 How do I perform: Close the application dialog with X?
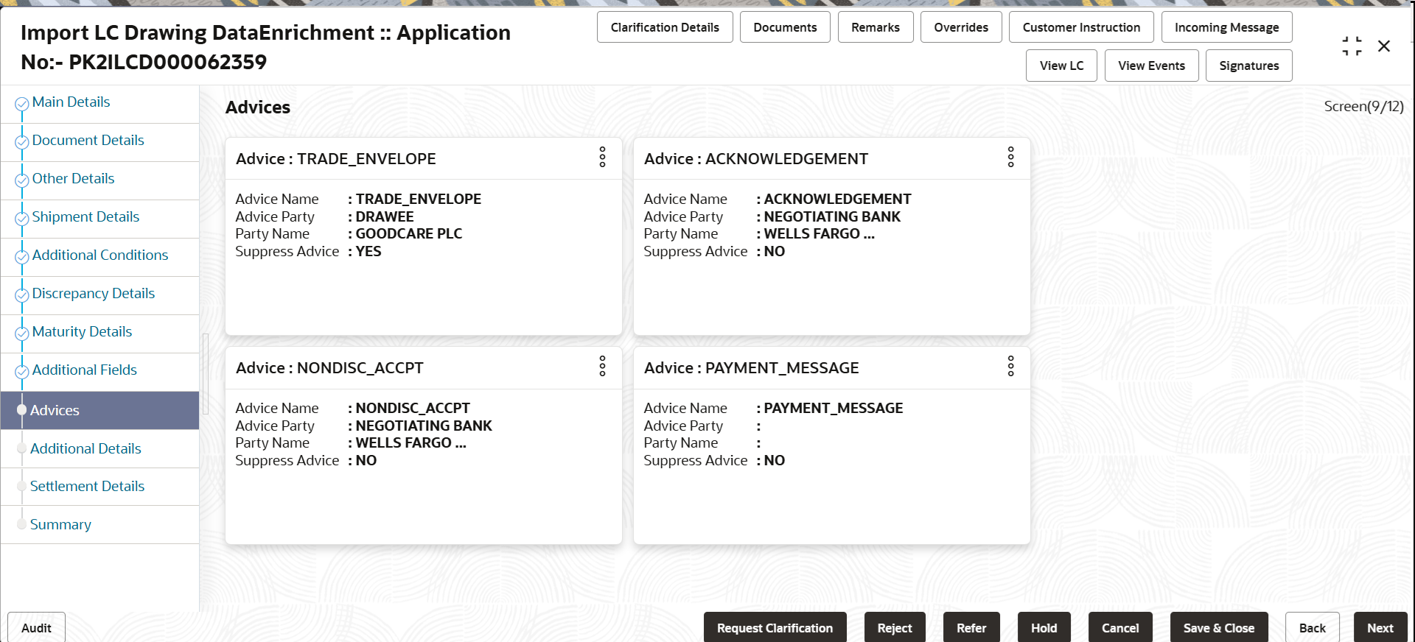[x=1384, y=46]
